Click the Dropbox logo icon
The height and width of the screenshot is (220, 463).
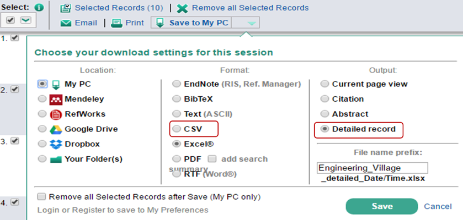click(x=56, y=144)
